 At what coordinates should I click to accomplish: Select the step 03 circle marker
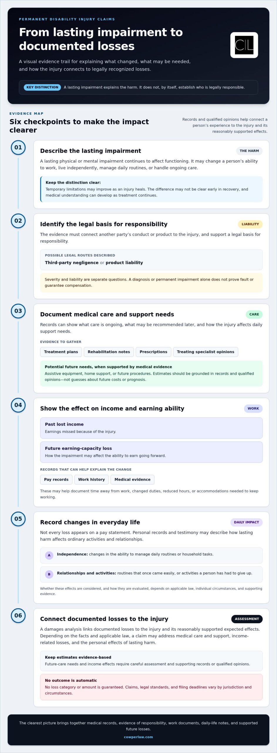[18, 311]
